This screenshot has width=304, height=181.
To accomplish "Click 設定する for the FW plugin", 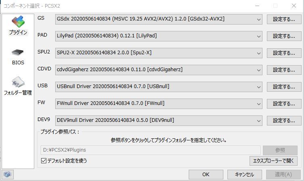I will coord(284,104).
